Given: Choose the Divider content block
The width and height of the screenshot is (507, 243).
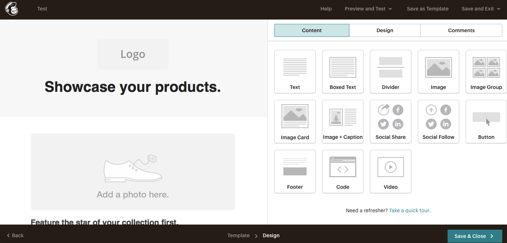Looking at the screenshot, I should pos(390,72).
